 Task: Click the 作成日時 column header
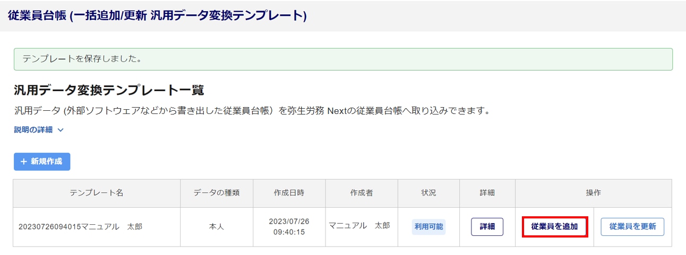coord(289,193)
